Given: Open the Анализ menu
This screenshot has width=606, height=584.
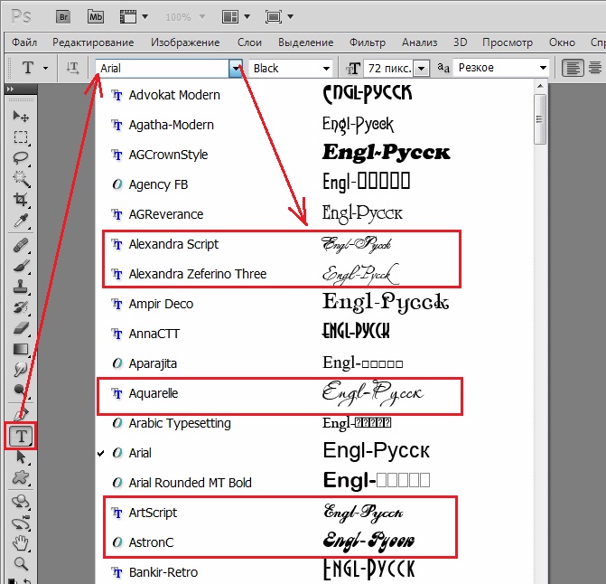Looking at the screenshot, I should pyautogui.click(x=419, y=42).
